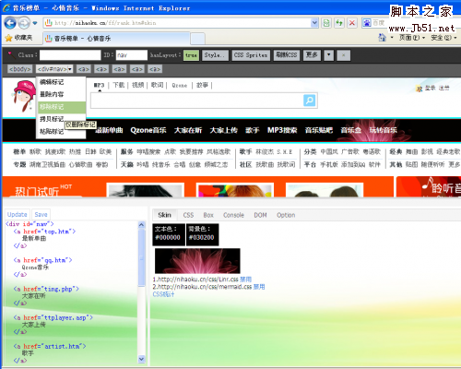This screenshot has height=369, width=461.
Task: Close the debug toolbar with the x button
Action: coord(343,55)
